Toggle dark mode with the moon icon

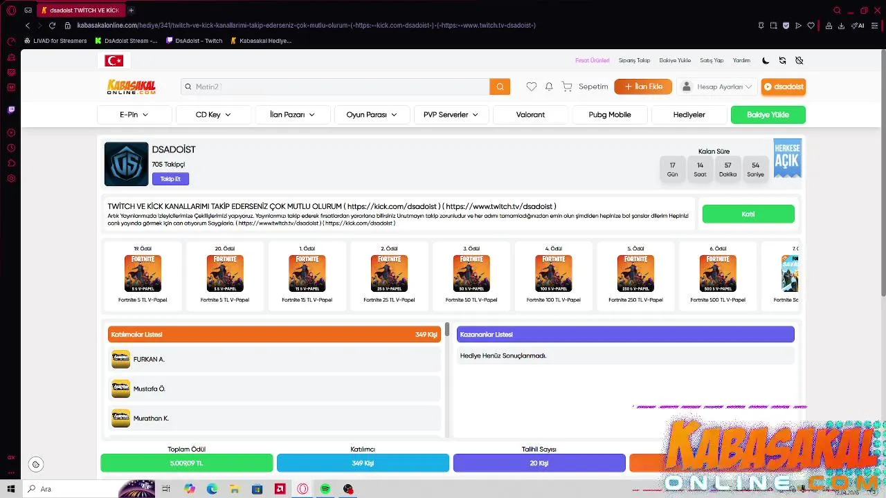click(x=766, y=60)
